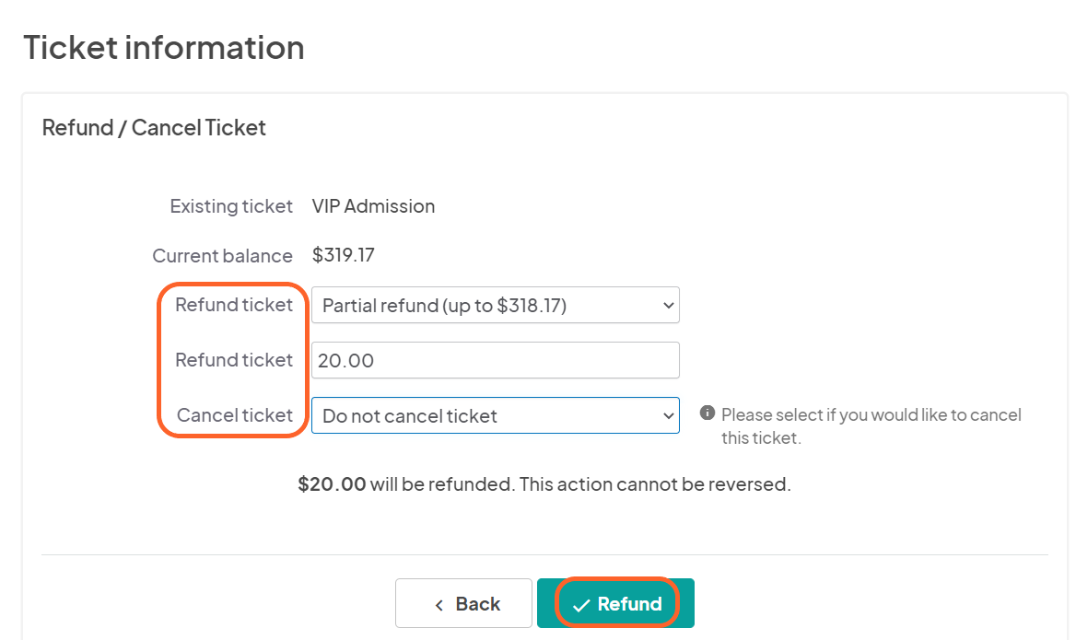Click the checkmark icon inside Refund button

tap(580, 603)
